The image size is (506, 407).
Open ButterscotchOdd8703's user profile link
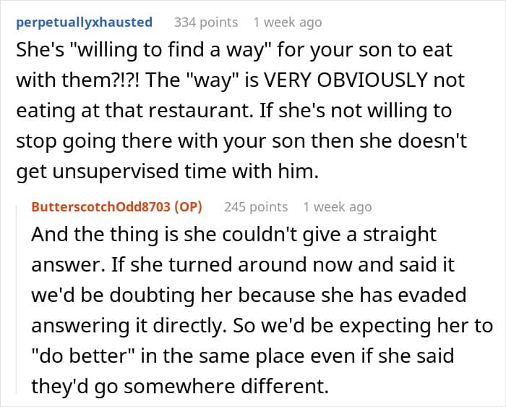100,207
